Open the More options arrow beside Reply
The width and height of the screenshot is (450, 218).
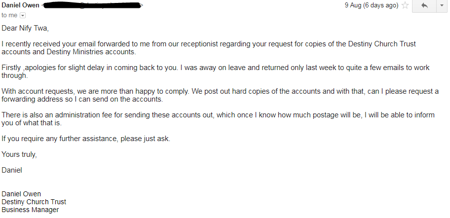coord(442,6)
